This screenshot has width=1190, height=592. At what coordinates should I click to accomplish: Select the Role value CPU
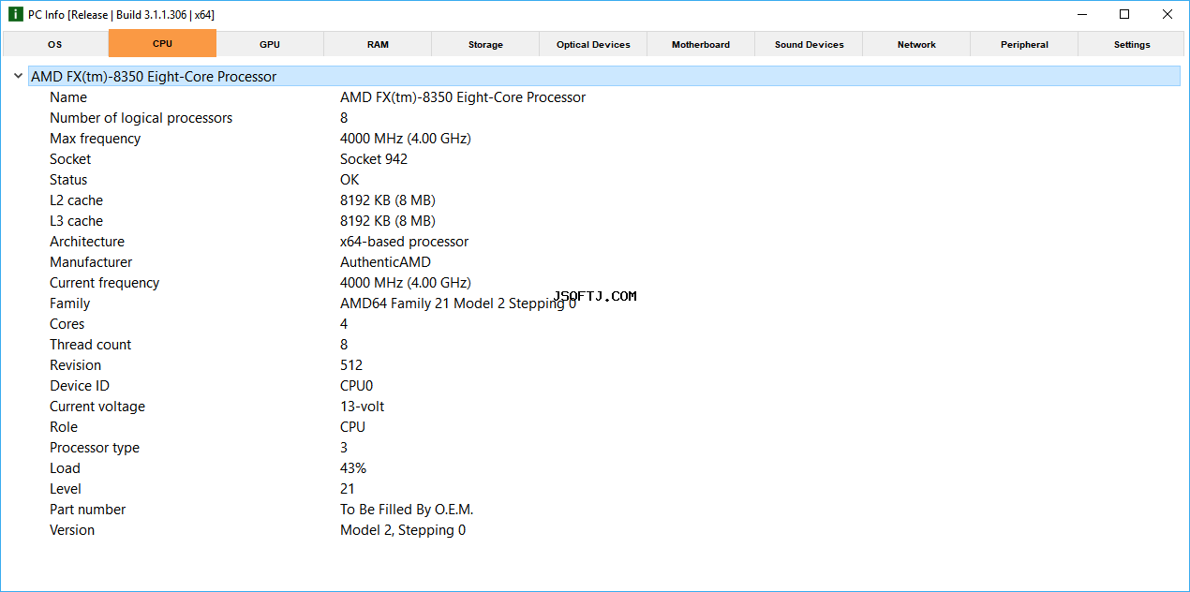[x=352, y=427]
